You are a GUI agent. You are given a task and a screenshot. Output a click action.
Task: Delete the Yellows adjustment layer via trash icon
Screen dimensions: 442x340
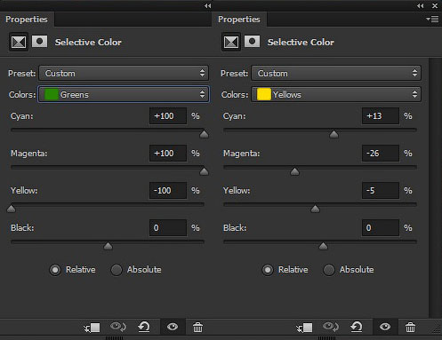coord(410,328)
